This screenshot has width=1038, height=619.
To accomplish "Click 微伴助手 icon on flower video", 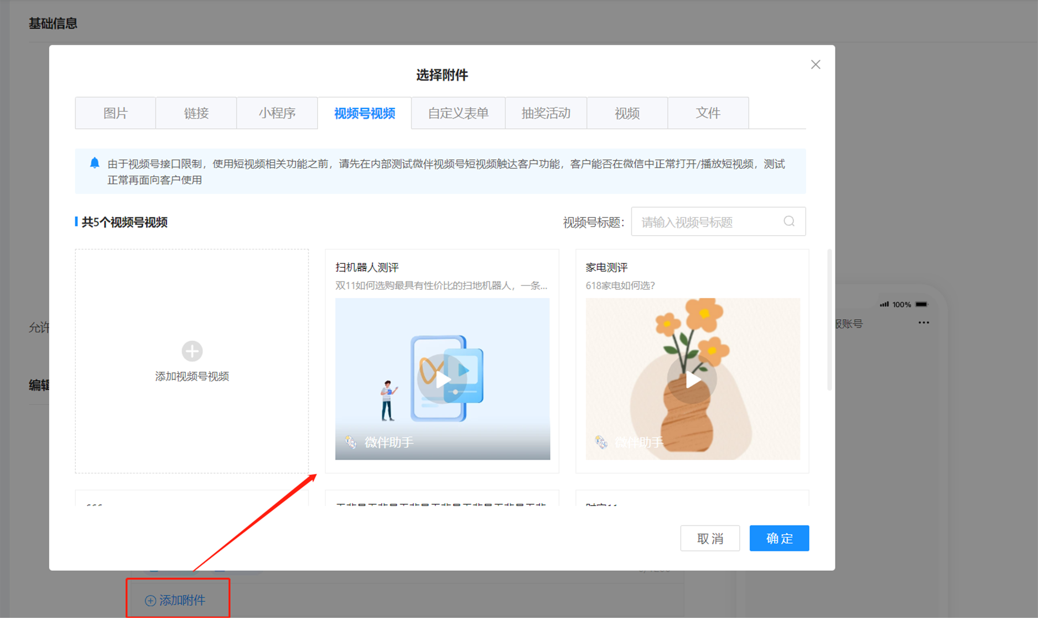I will click(x=601, y=442).
